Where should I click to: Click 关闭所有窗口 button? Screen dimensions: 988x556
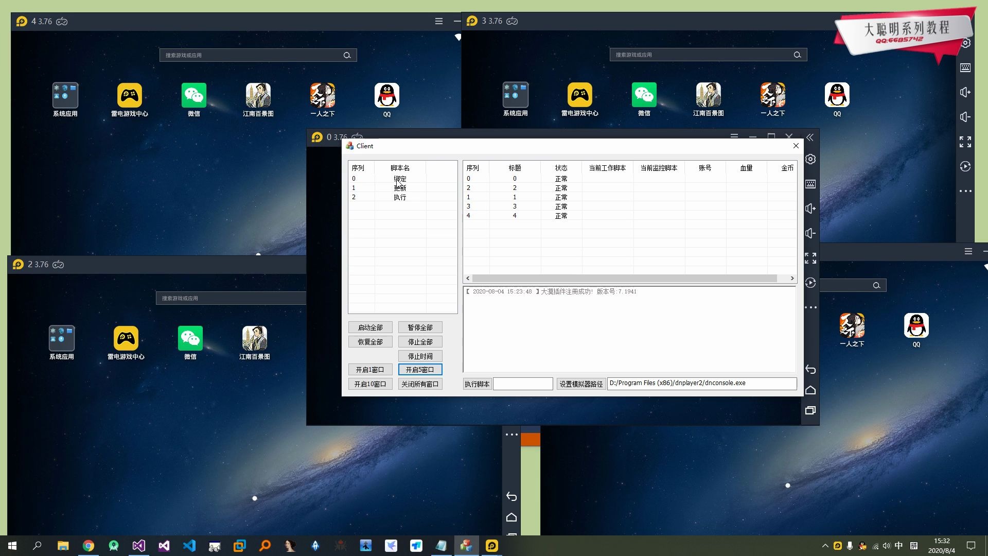(420, 384)
